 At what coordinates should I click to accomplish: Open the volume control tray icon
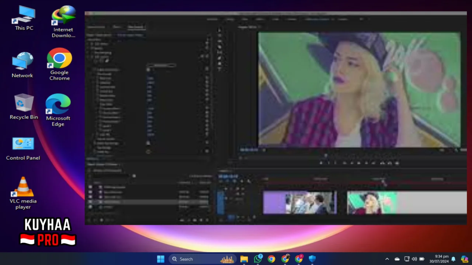(414, 259)
